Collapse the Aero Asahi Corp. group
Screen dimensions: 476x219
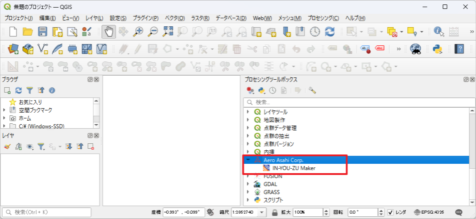click(x=248, y=160)
